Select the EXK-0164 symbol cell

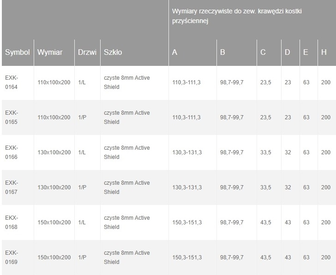click(12, 82)
